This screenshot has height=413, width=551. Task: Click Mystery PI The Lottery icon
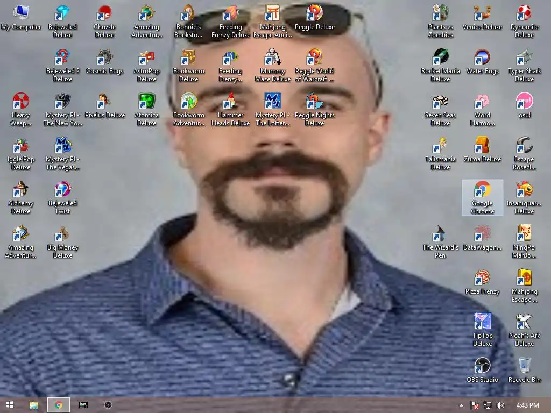click(272, 110)
